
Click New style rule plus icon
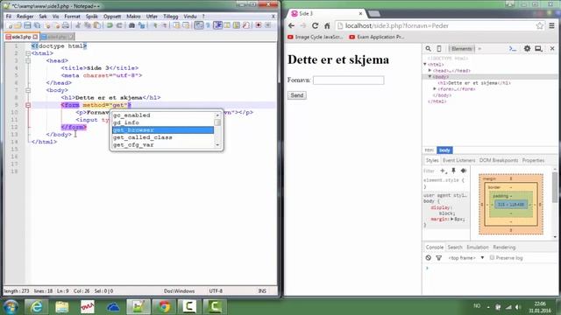click(x=443, y=171)
